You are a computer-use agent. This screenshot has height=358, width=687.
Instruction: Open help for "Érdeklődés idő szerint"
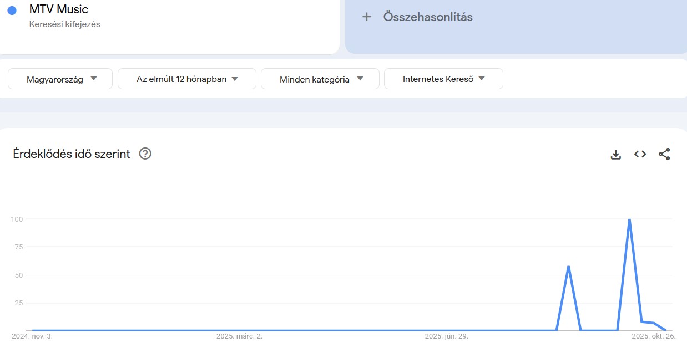145,154
